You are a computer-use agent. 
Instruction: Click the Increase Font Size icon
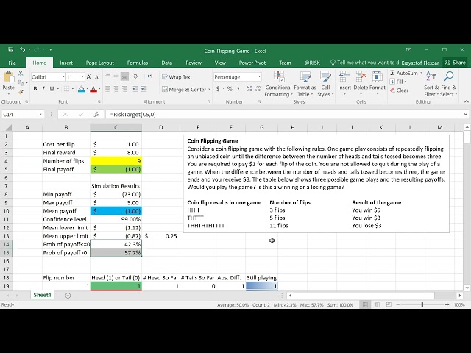click(89, 77)
